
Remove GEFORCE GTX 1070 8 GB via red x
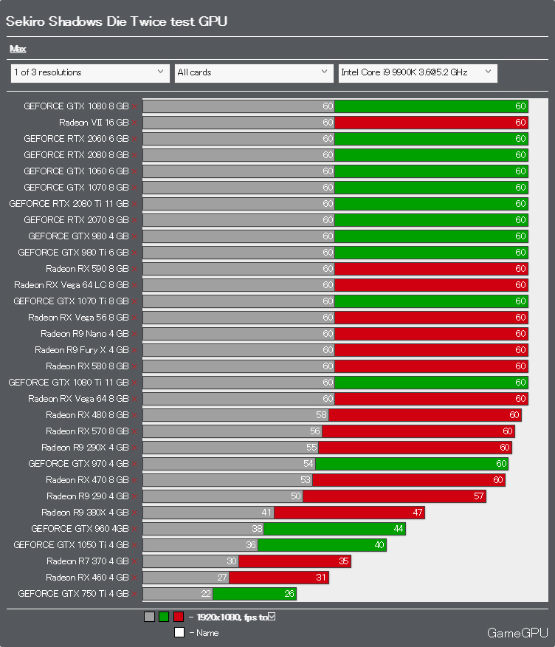(134, 188)
